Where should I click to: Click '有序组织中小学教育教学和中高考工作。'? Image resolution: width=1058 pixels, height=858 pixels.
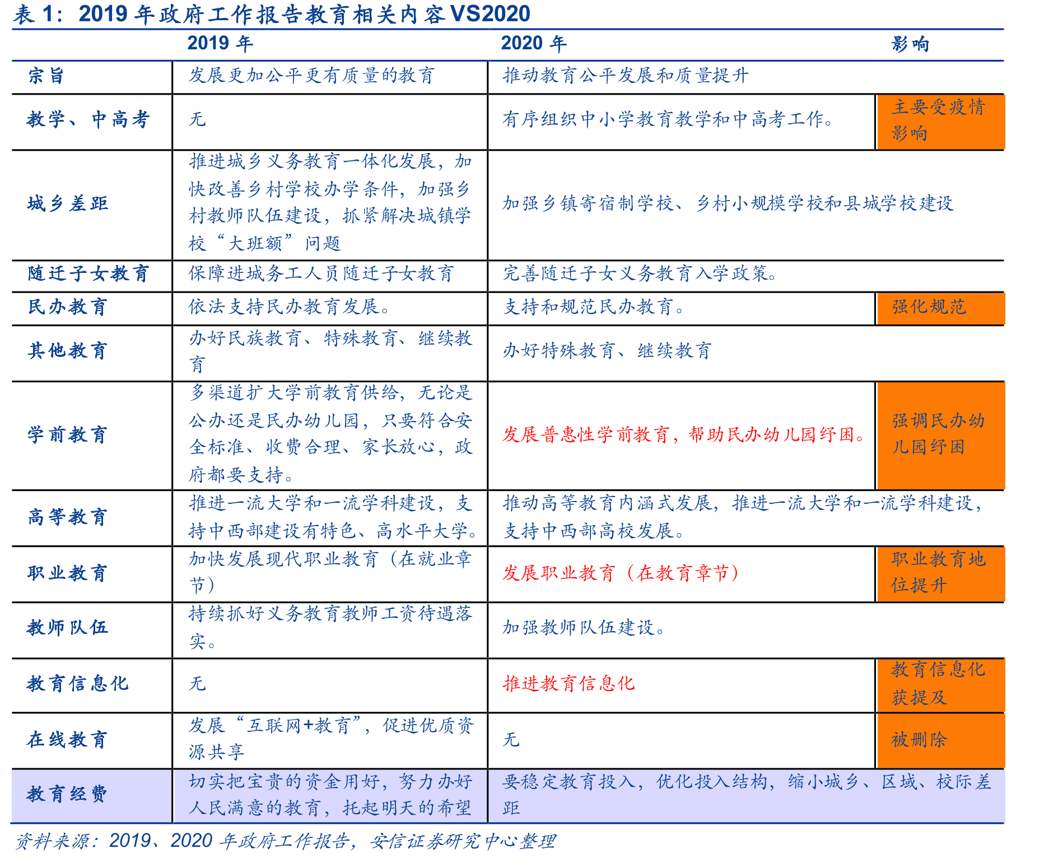pos(669,119)
